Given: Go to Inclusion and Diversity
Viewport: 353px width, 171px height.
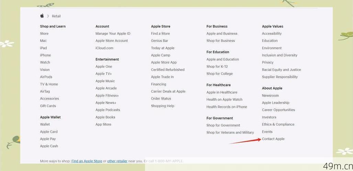Looking at the screenshot, I should 279,55.
